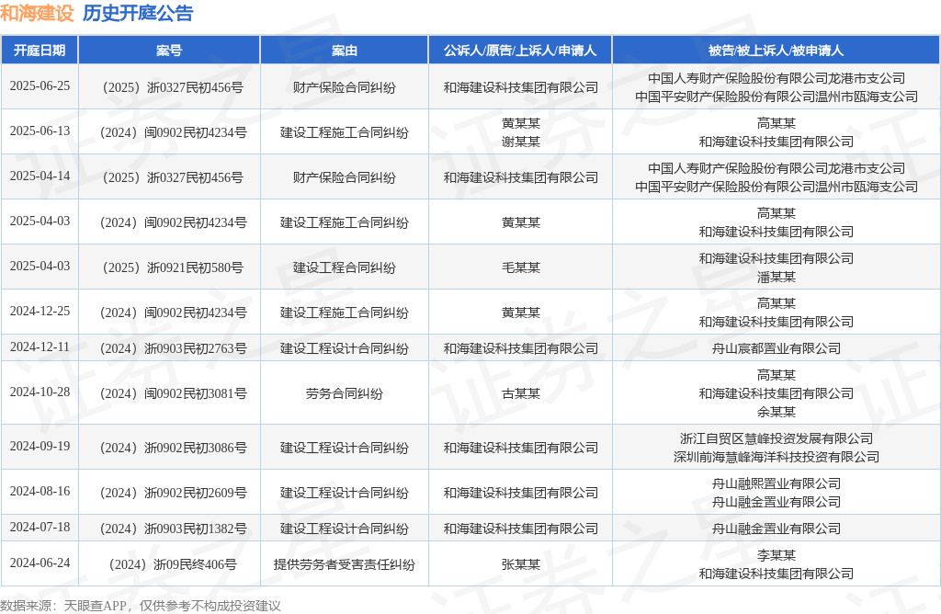Select the 建设工程合同纠纷 cause cell

[345, 267]
